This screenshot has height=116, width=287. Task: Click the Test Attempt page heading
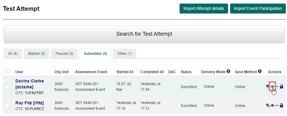point(21,9)
